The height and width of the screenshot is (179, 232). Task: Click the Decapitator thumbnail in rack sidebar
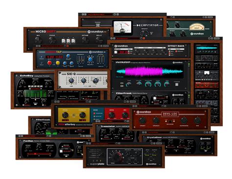pos(207,75)
